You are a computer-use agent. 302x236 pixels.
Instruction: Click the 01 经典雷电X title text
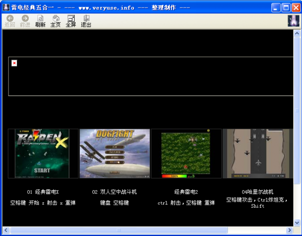coord(43,192)
